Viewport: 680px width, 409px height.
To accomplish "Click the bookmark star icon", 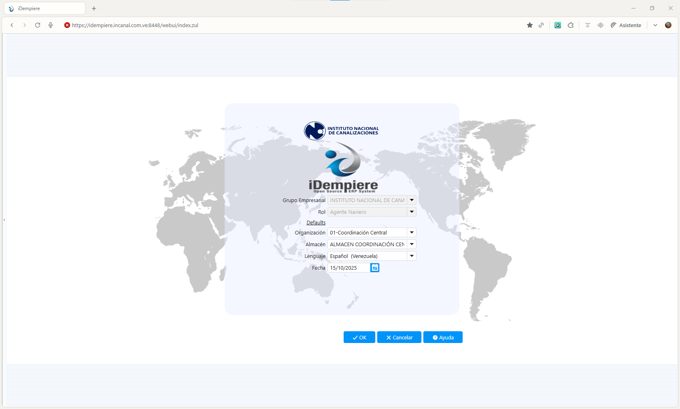I will point(530,25).
